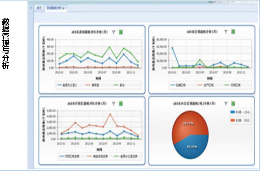Open filter on top-right regional energy chart
Viewport: 260px width, 171px height.
(x=226, y=32)
